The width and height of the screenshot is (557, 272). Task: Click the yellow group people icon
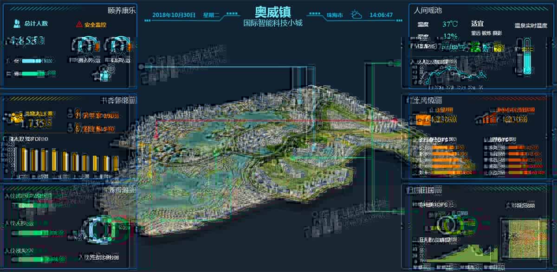tap(17, 117)
